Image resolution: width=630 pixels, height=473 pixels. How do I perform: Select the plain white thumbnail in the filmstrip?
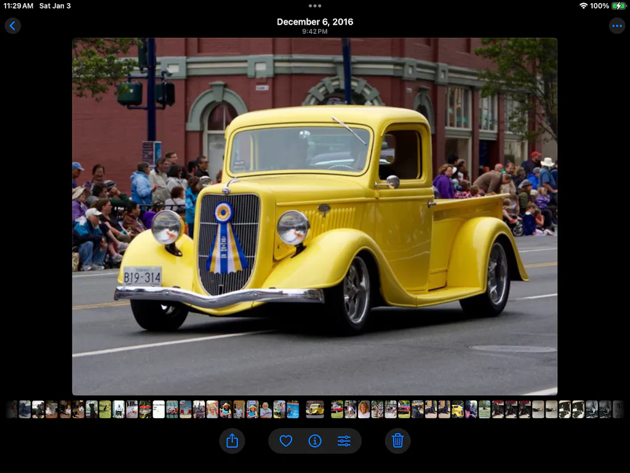click(159, 410)
